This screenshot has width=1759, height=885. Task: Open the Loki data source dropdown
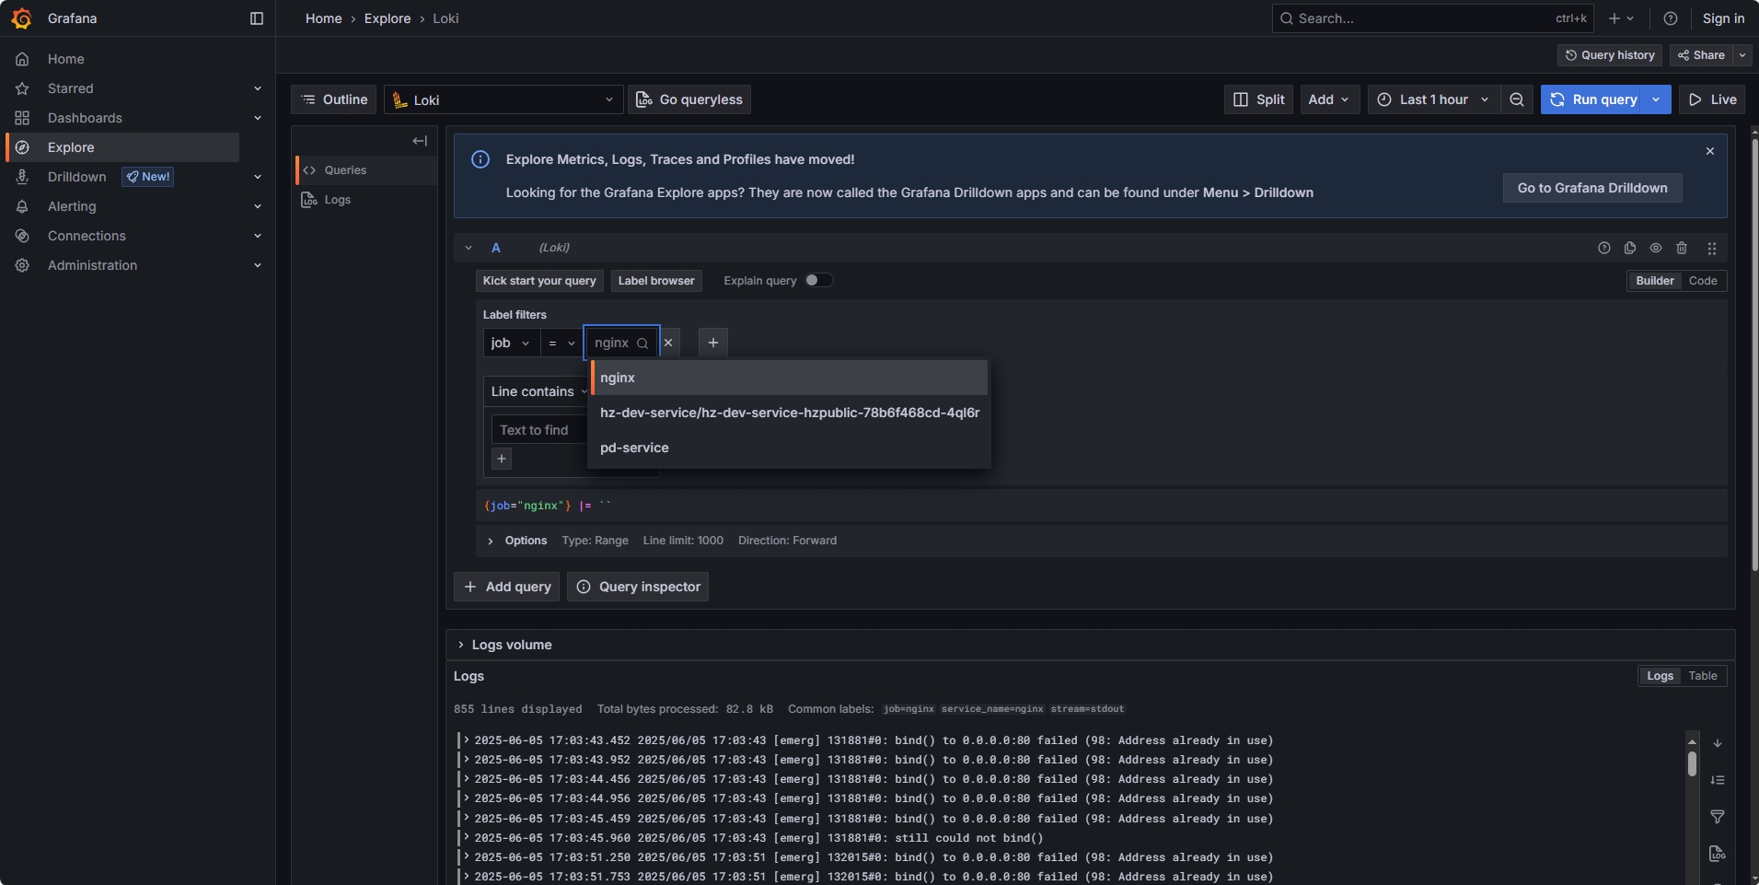(503, 99)
